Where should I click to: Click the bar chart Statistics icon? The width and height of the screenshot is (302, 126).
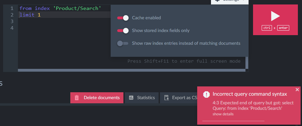tap(131, 98)
